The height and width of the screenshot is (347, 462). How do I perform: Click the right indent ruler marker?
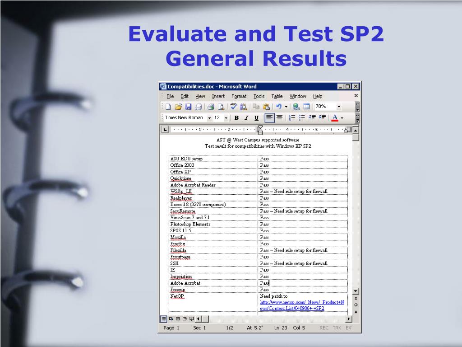pyautogui.click(x=346, y=130)
